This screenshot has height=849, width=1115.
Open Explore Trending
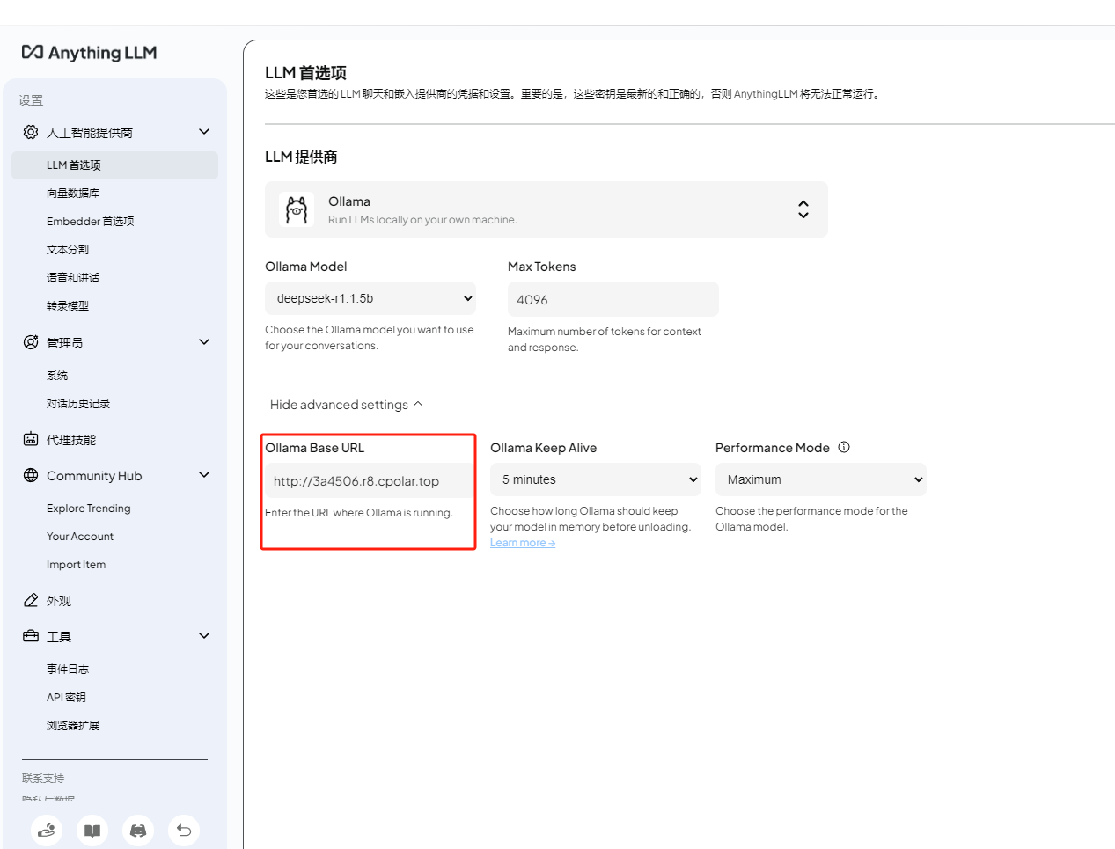[x=89, y=509]
